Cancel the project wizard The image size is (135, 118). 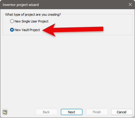point(122,112)
